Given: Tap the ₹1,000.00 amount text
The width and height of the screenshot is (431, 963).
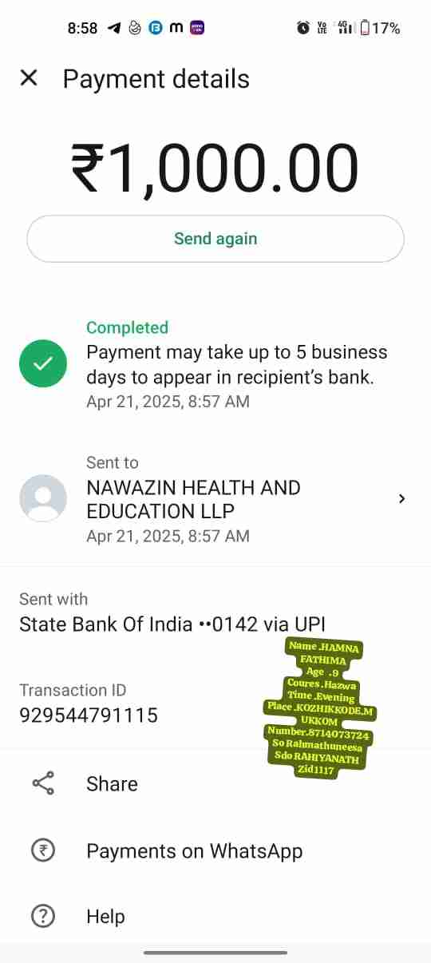Looking at the screenshot, I should (x=215, y=168).
